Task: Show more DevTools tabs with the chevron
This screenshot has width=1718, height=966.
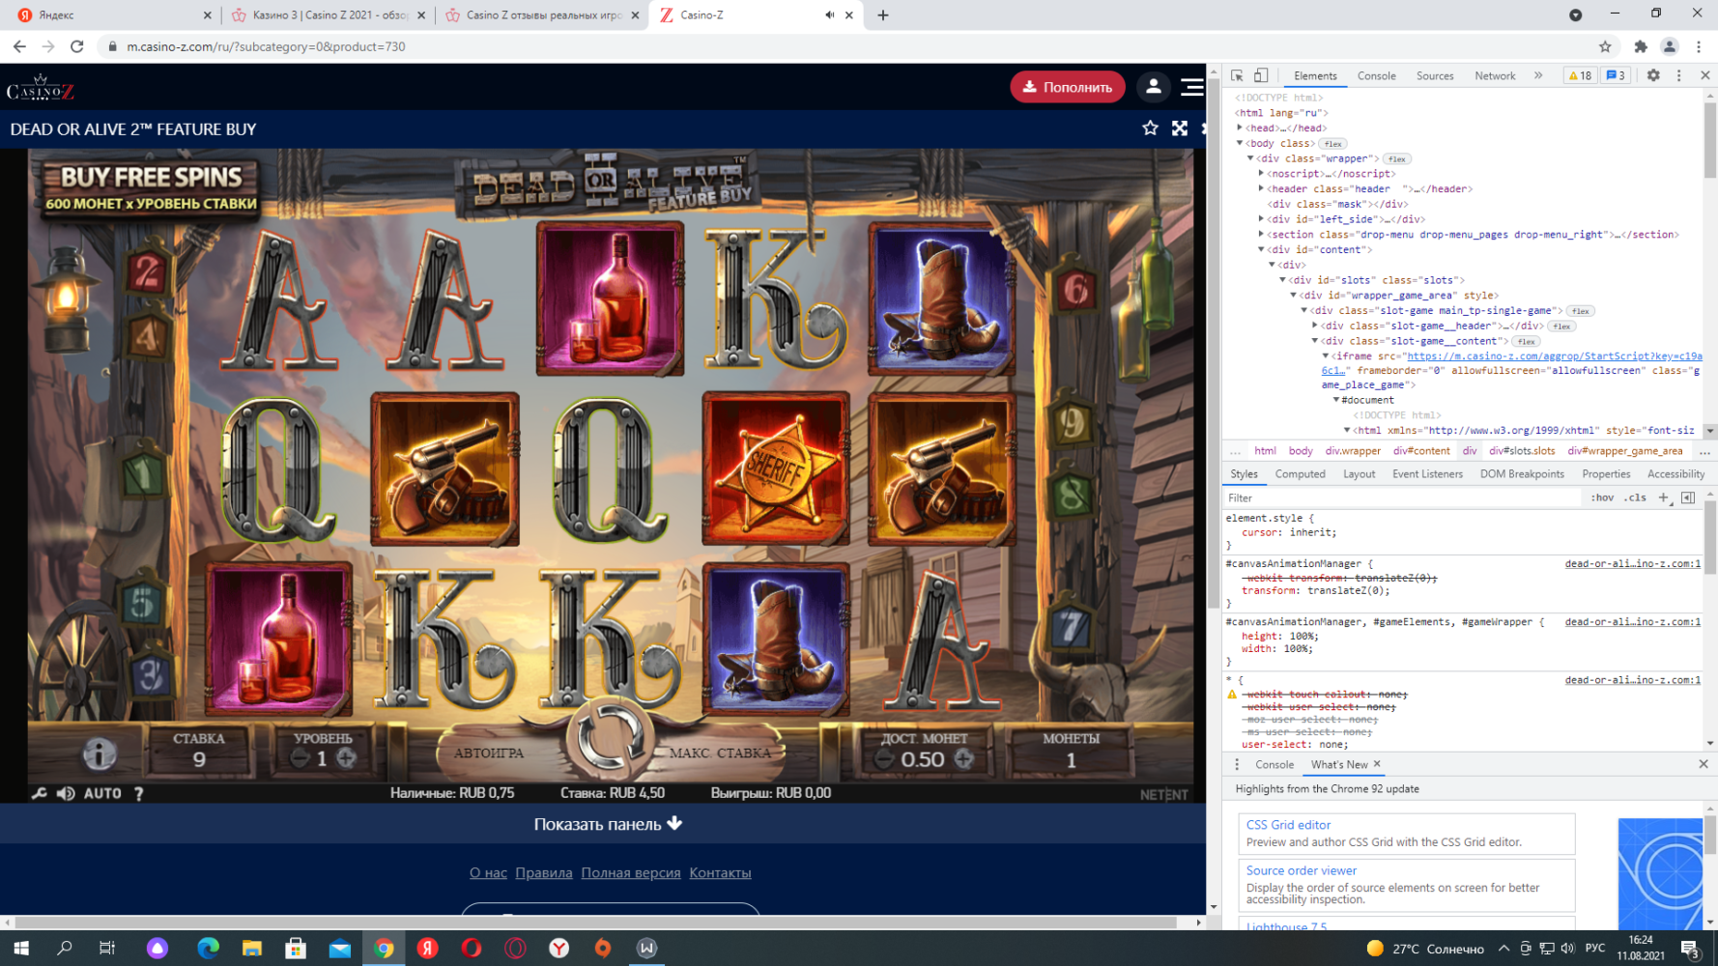Action: (1538, 75)
